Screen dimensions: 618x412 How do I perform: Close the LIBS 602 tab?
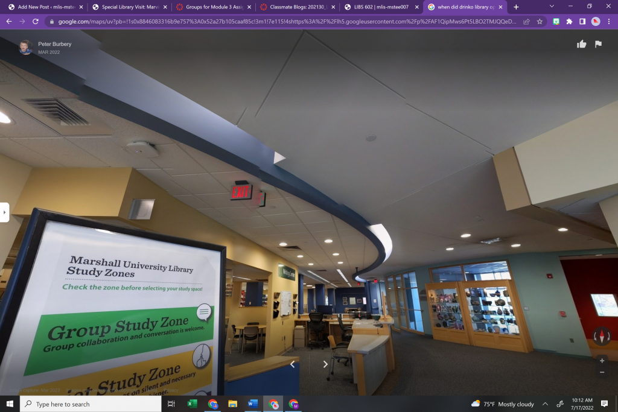(x=417, y=7)
